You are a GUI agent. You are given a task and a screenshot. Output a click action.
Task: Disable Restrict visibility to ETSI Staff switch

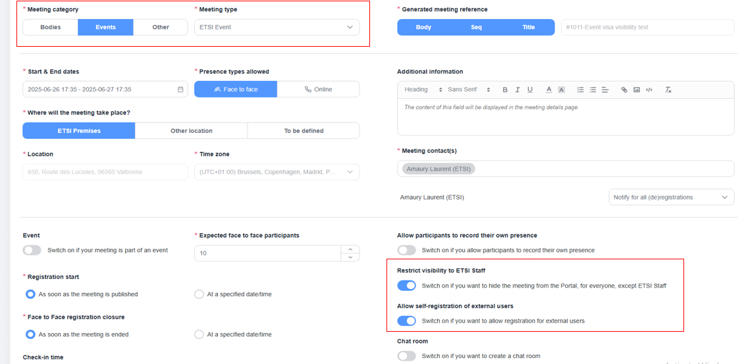407,286
